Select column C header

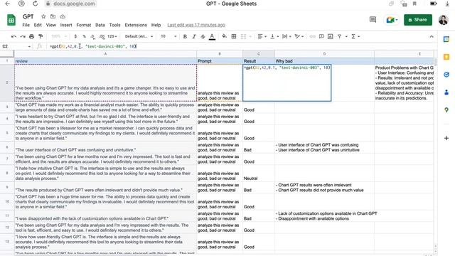click(259, 54)
